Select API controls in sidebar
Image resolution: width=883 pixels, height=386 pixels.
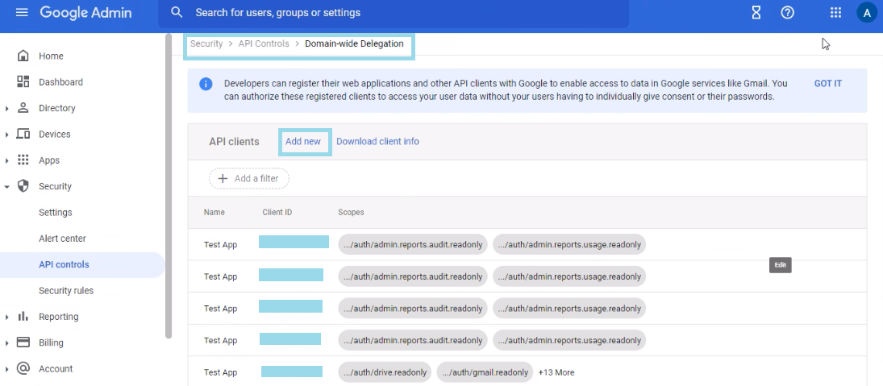64,264
